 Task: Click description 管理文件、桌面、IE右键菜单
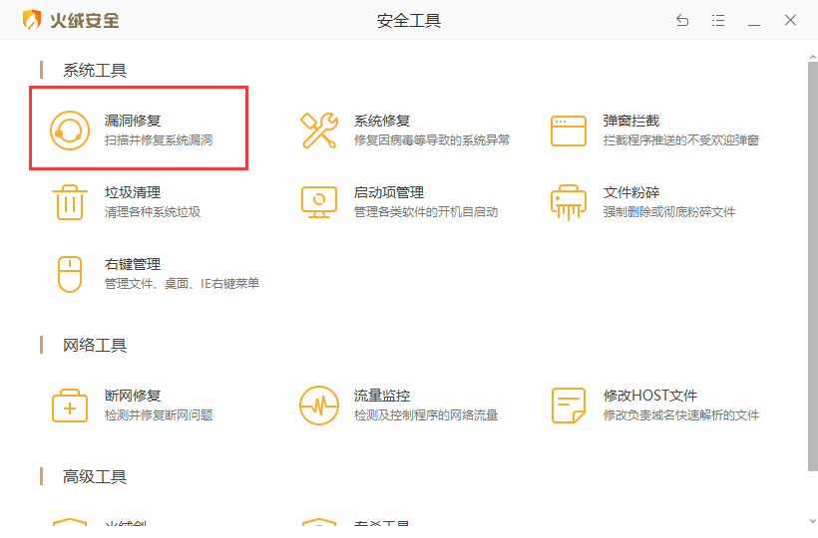click(x=183, y=284)
